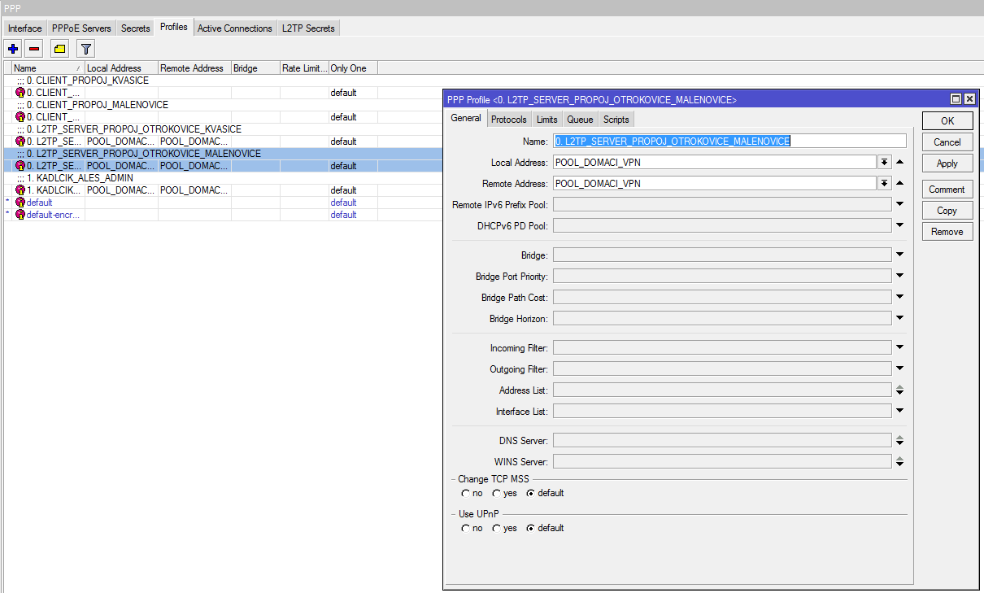Click the profile icon of 1. KADLCIK row
984x593 pixels.
(x=20, y=190)
